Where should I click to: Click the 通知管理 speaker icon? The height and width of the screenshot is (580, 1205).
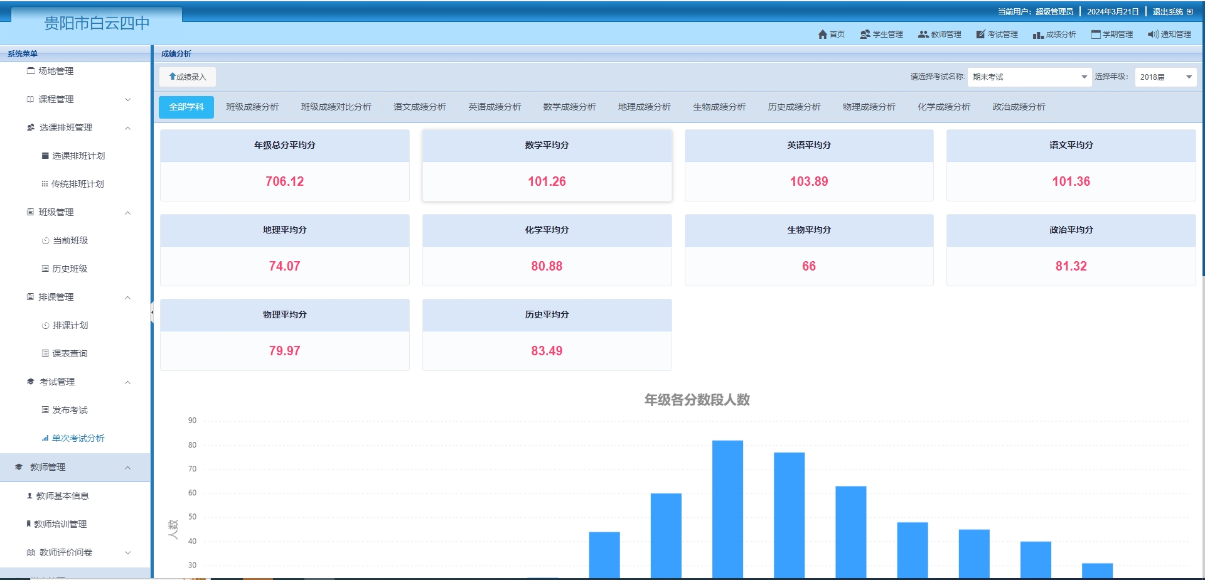pyautogui.click(x=1153, y=35)
